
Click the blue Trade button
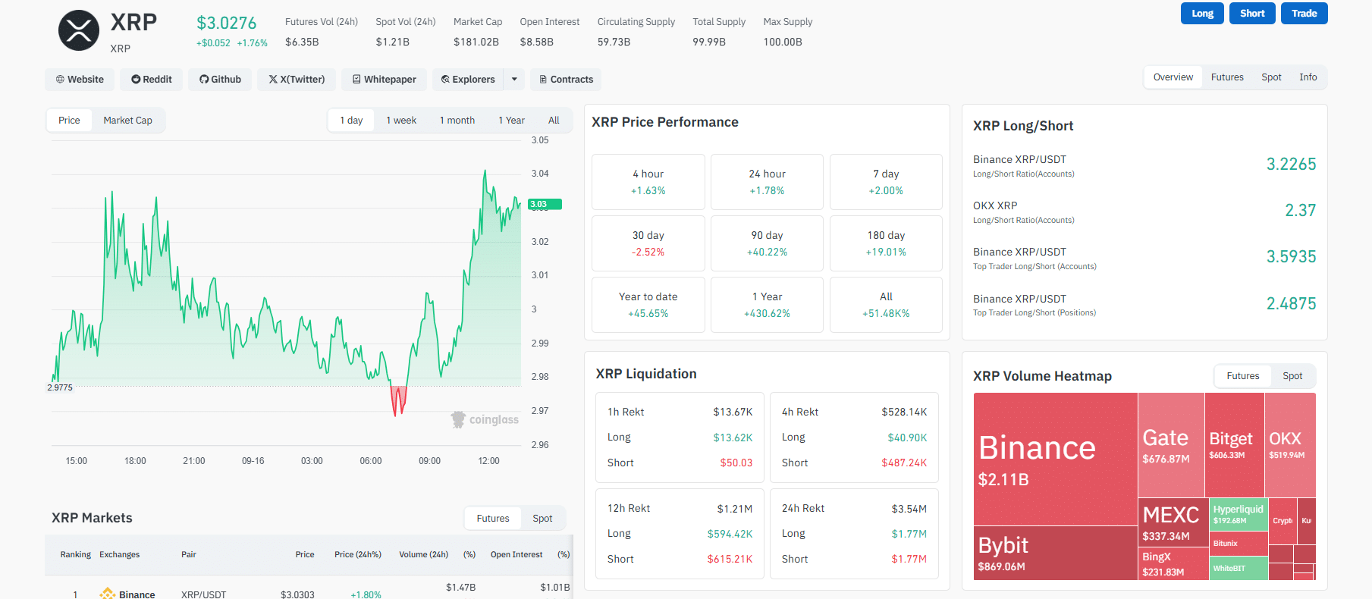(1304, 14)
